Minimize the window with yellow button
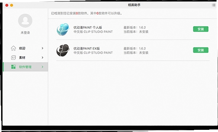The image size is (218, 132). 12,5
